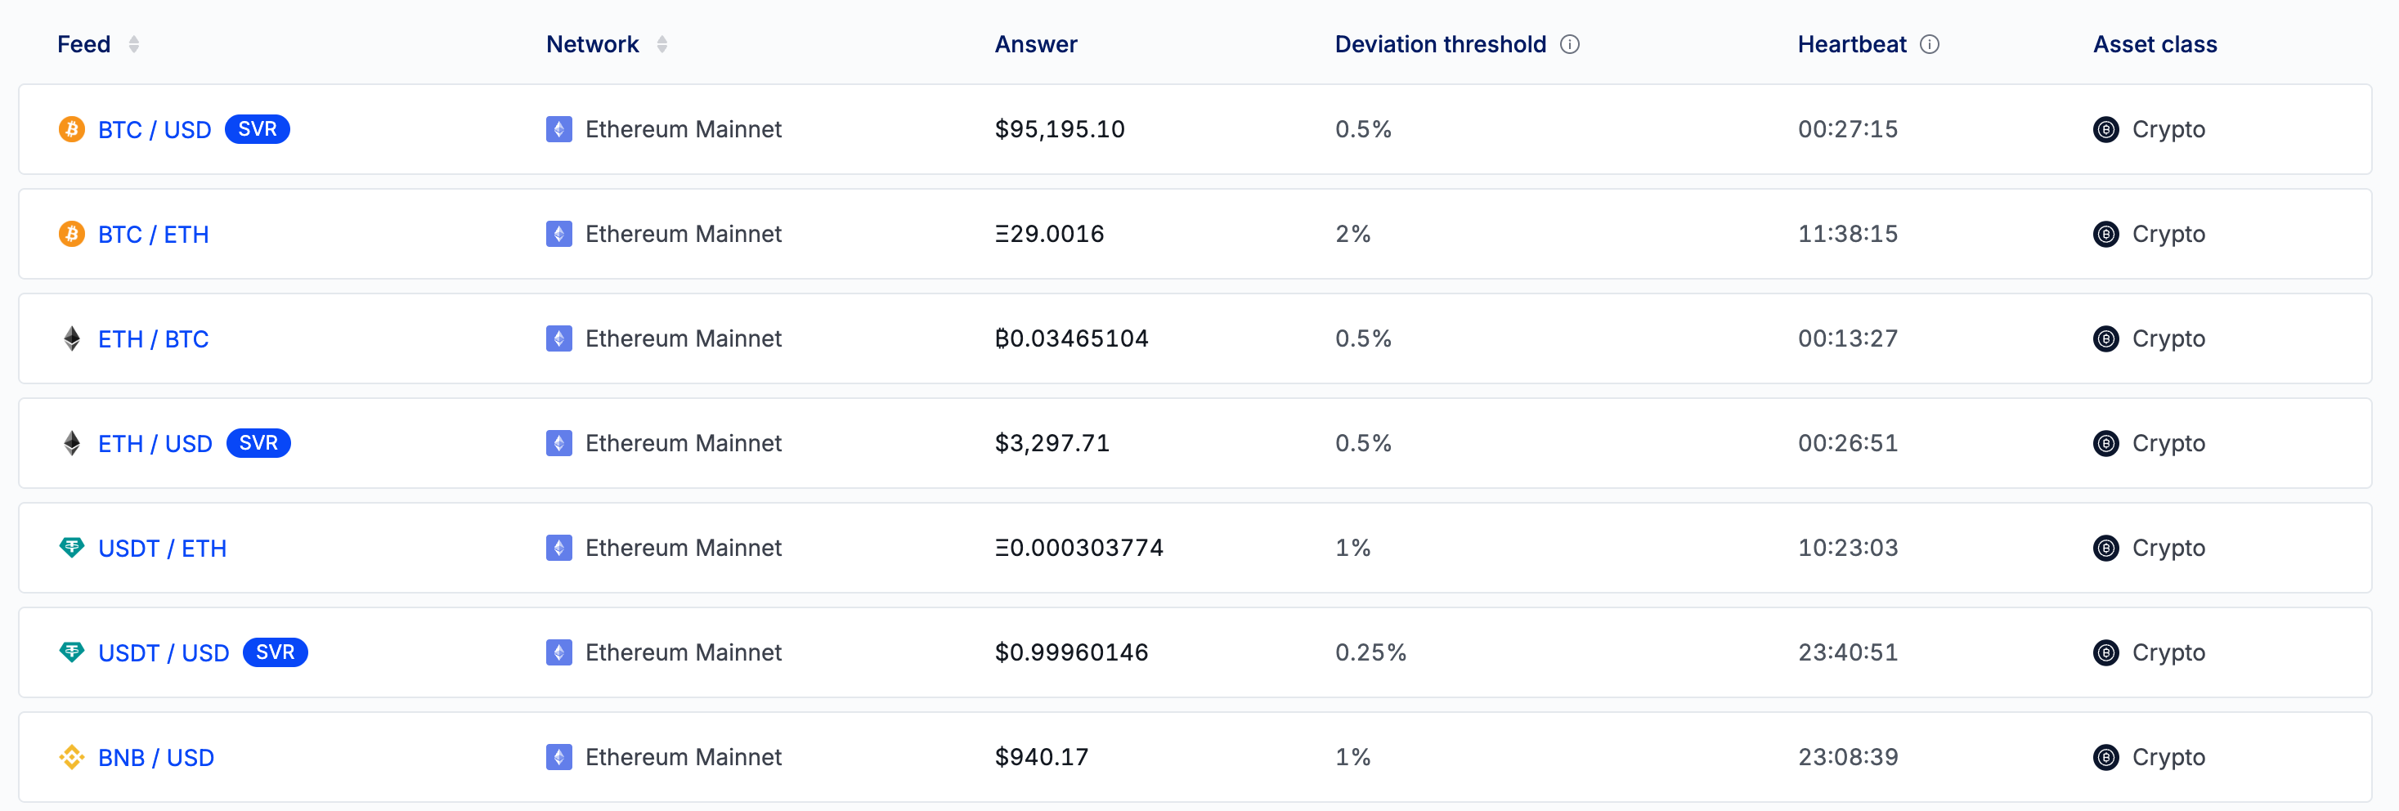The width and height of the screenshot is (2399, 811).
Task: Open the BTC / ETH feed link
Action: click(154, 234)
